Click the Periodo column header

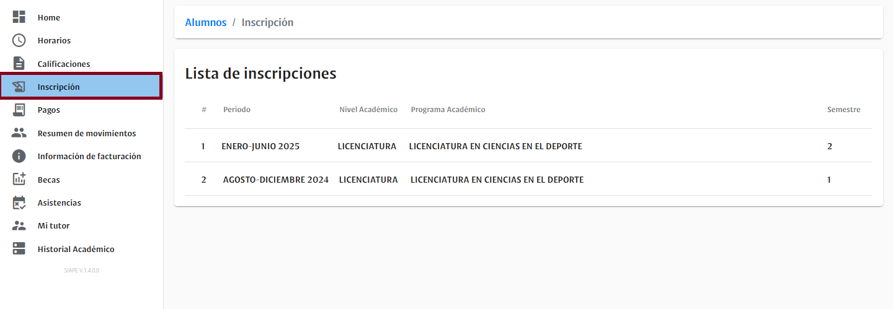point(237,110)
